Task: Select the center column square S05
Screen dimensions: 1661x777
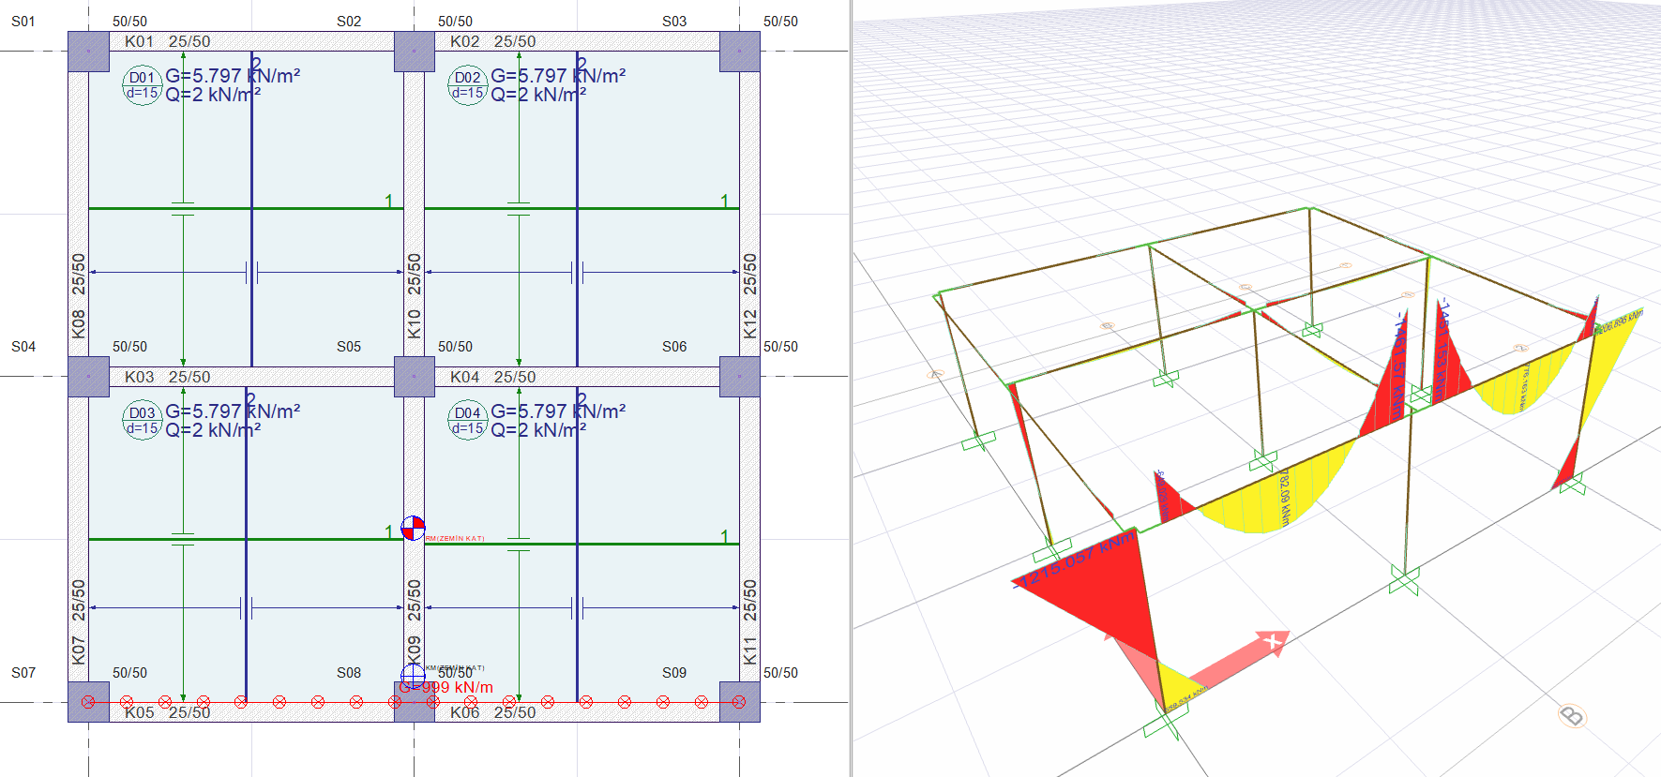Action: point(415,377)
